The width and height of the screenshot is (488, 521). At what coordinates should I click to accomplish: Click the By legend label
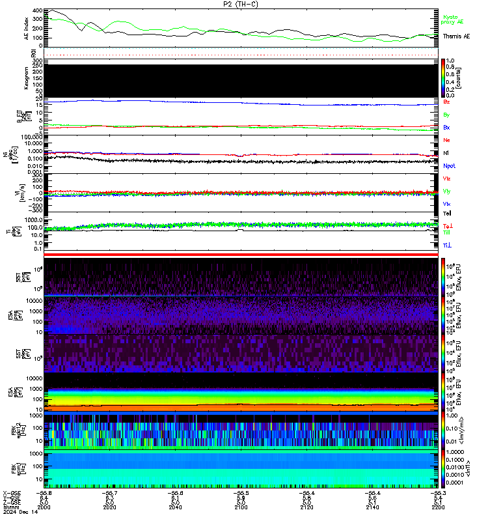pyautogui.click(x=446, y=115)
